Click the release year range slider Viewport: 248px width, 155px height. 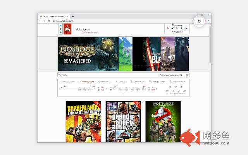[80, 88]
